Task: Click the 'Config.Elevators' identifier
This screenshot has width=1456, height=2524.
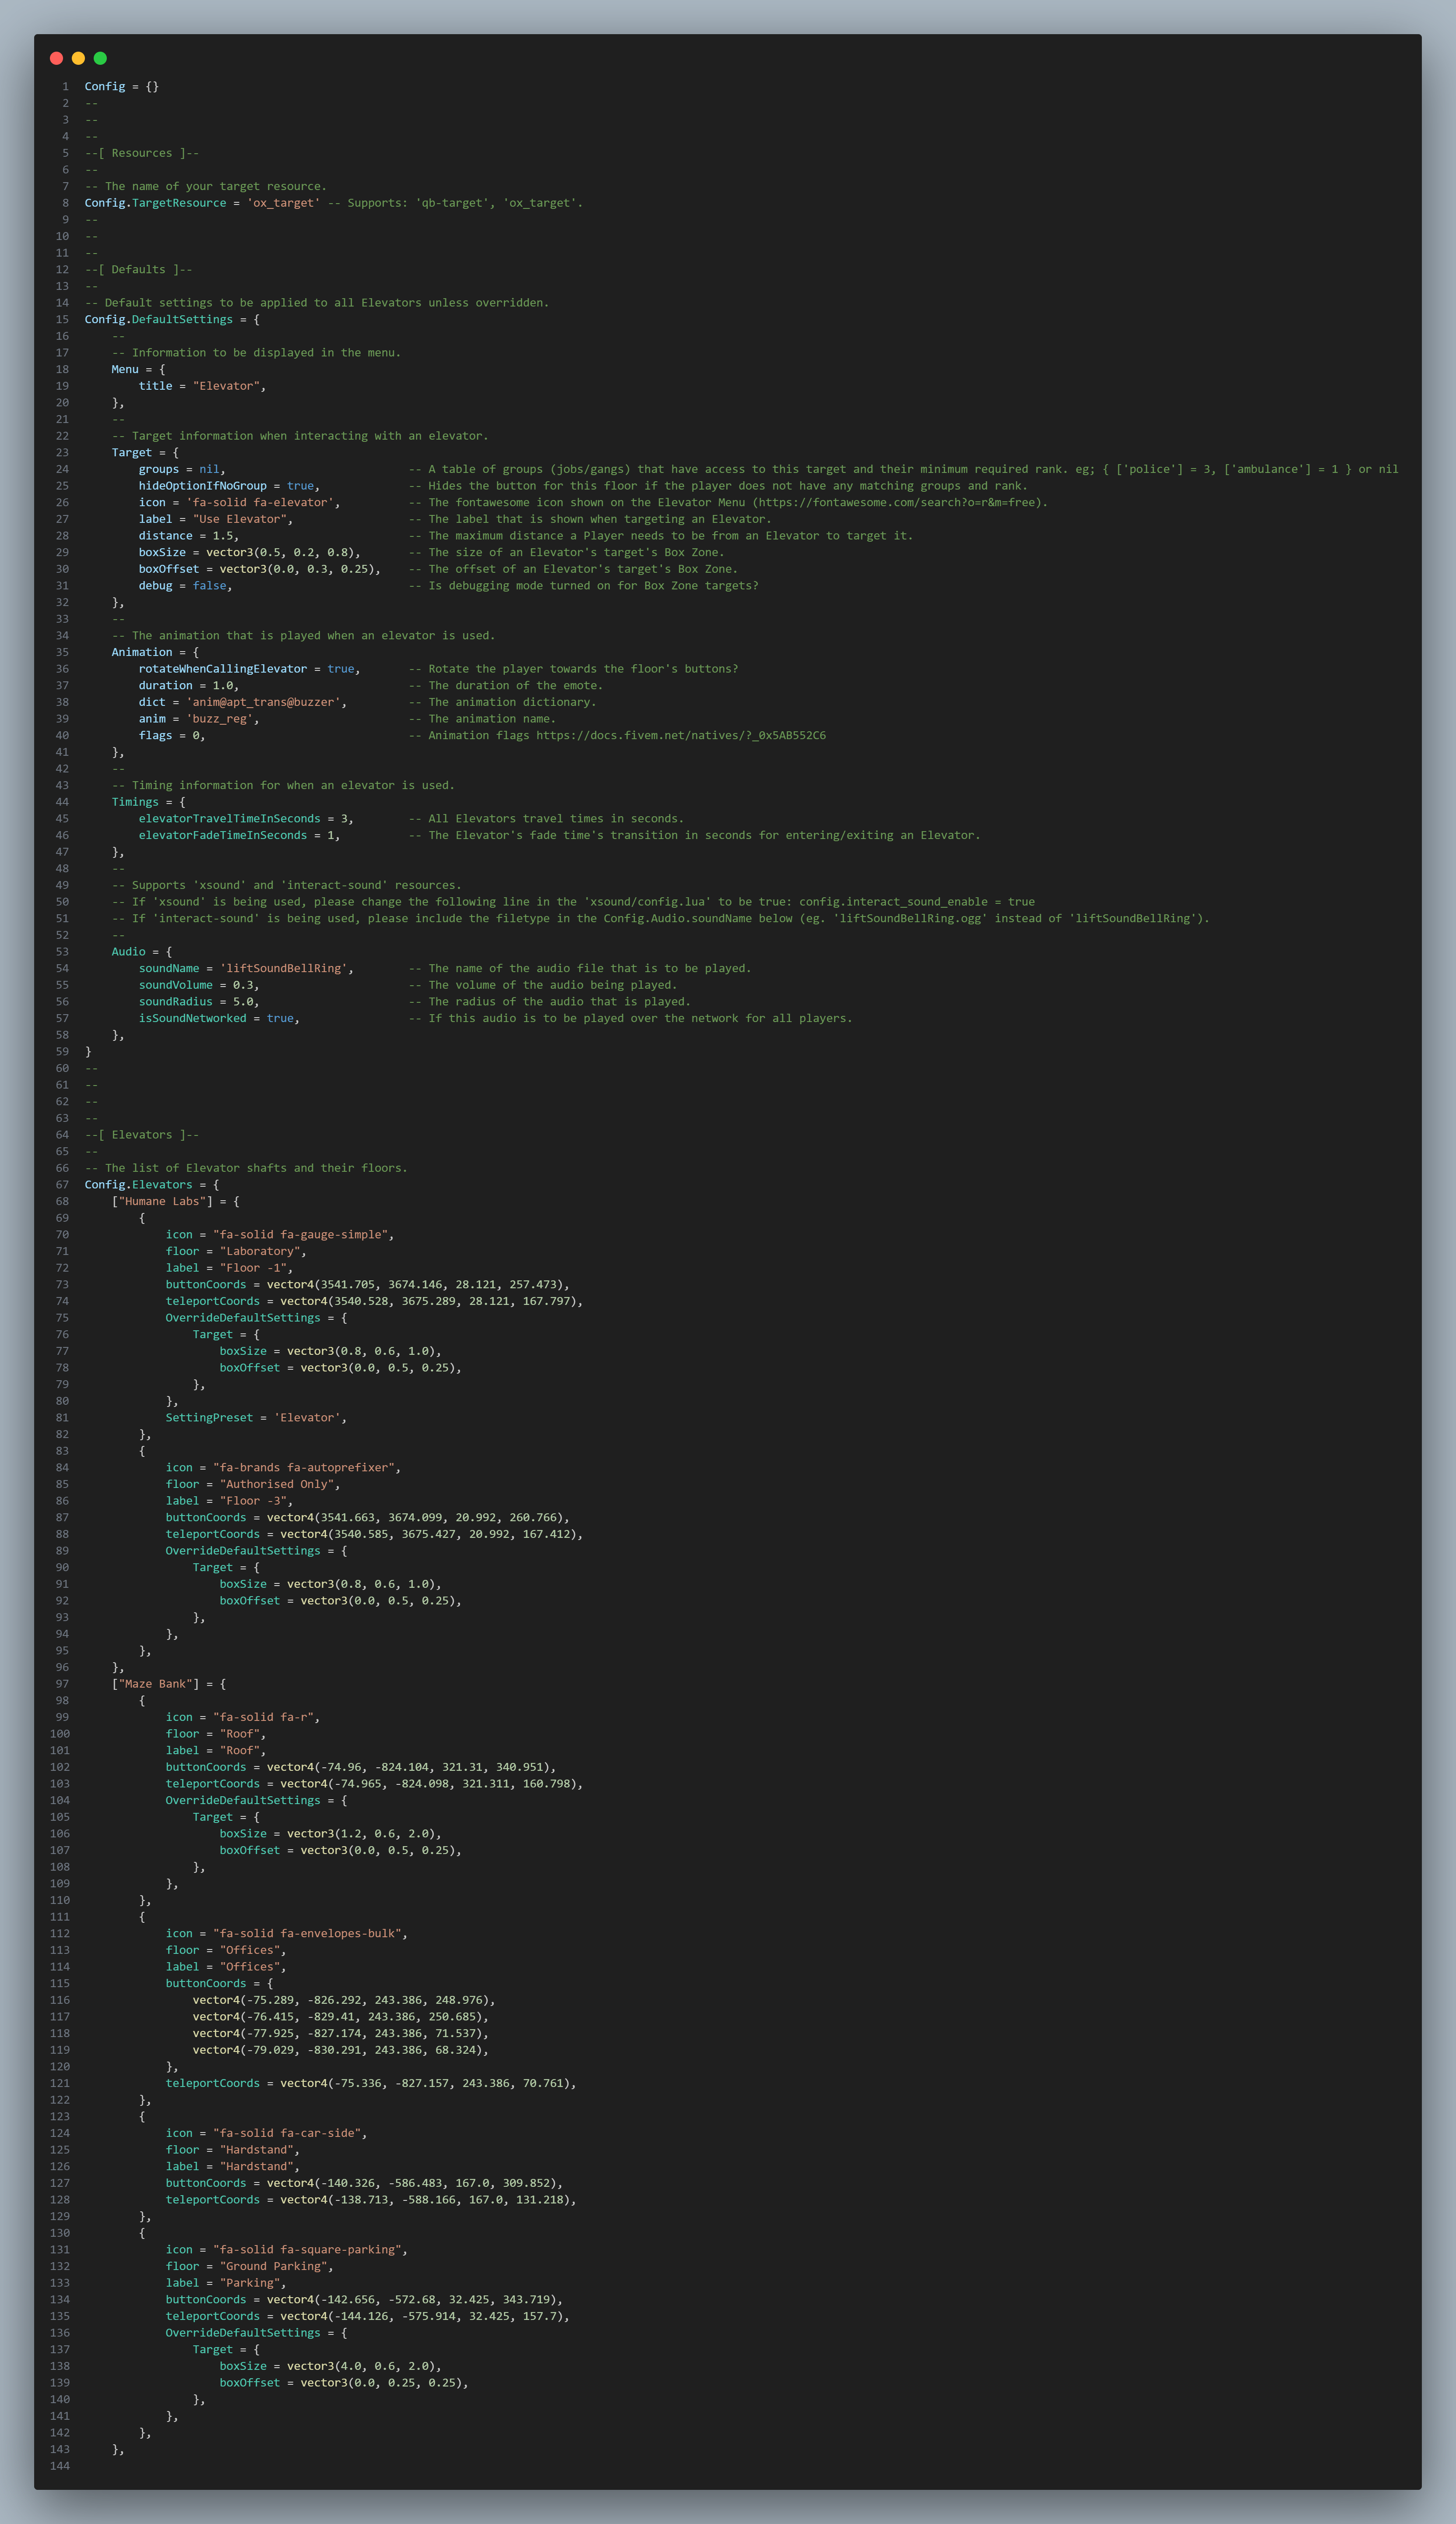Action: [139, 1185]
